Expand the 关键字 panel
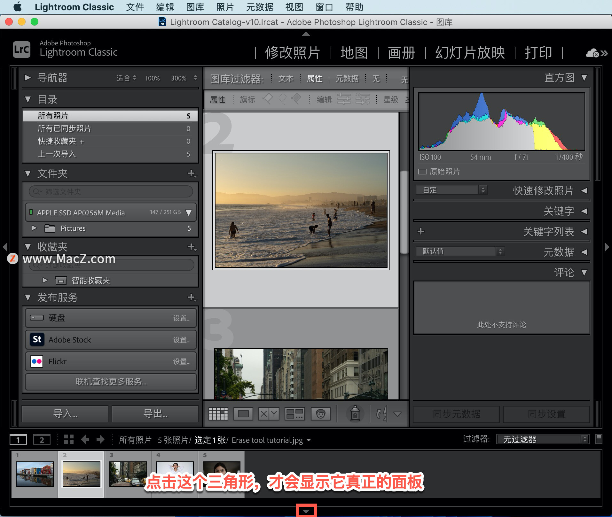 584,211
